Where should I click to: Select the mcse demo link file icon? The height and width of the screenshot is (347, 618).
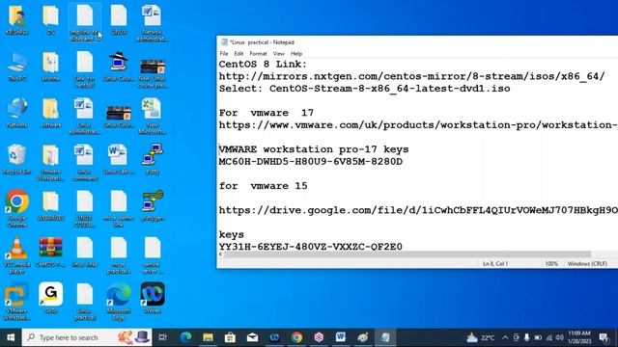click(x=119, y=208)
